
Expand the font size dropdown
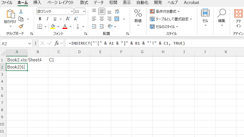point(84,12)
